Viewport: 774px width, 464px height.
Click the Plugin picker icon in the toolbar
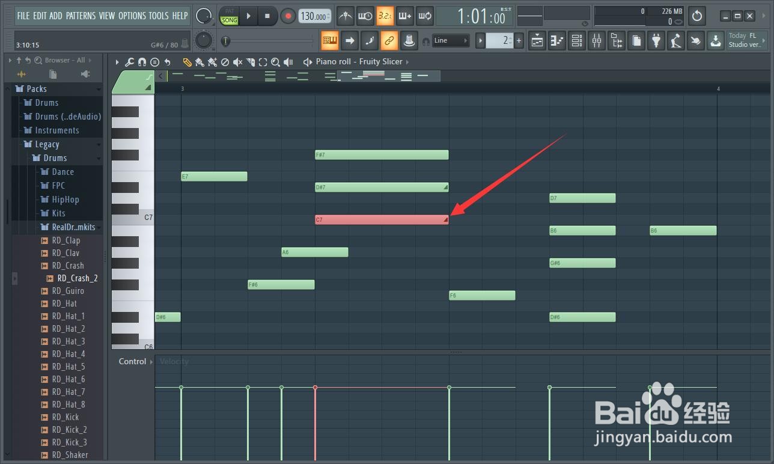click(656, 41)
